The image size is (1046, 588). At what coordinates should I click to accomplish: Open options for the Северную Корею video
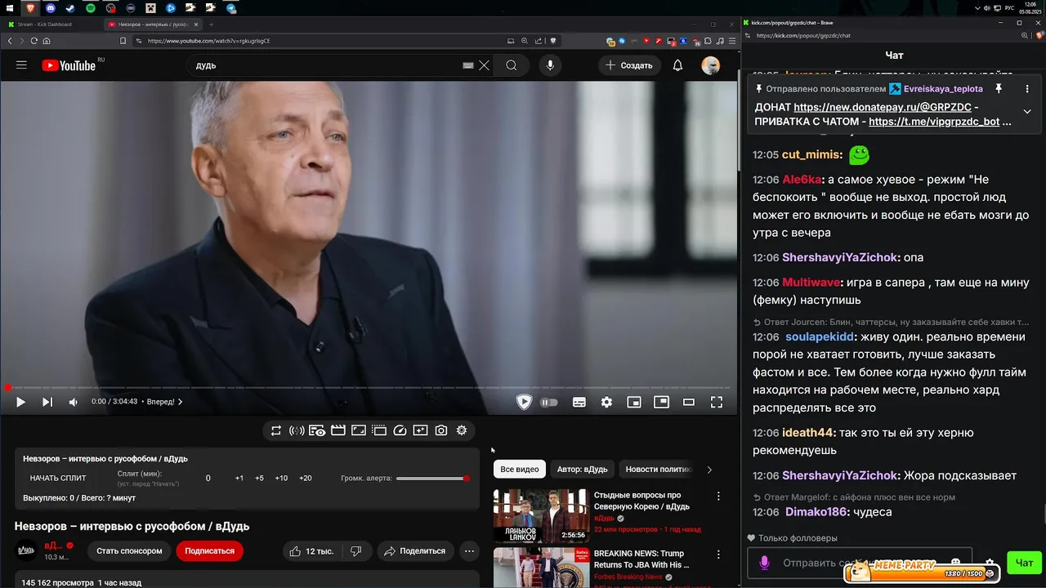pos(718,497)
